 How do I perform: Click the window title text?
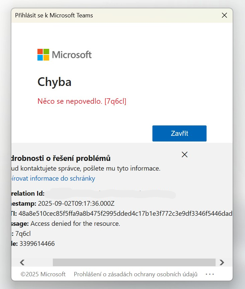point(54,15)
